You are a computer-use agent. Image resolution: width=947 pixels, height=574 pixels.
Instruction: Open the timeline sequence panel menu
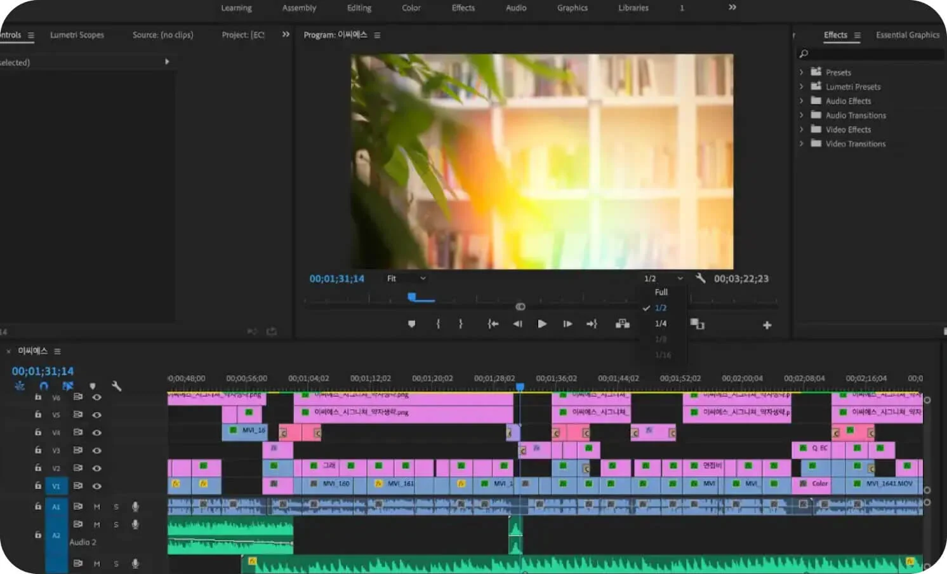57,351
